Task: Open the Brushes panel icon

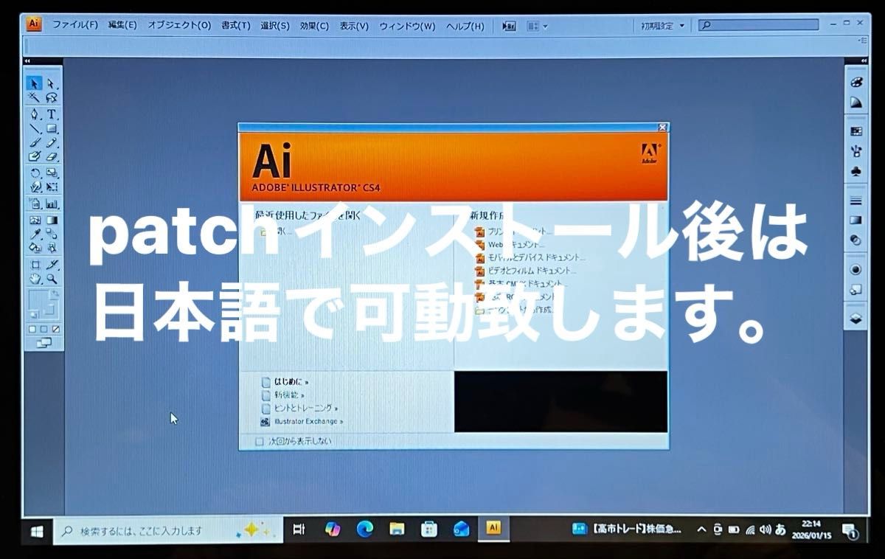Action: [855, 150]
